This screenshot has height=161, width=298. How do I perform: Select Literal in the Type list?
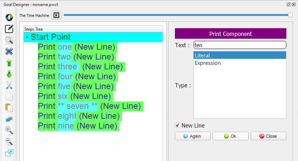239,55
